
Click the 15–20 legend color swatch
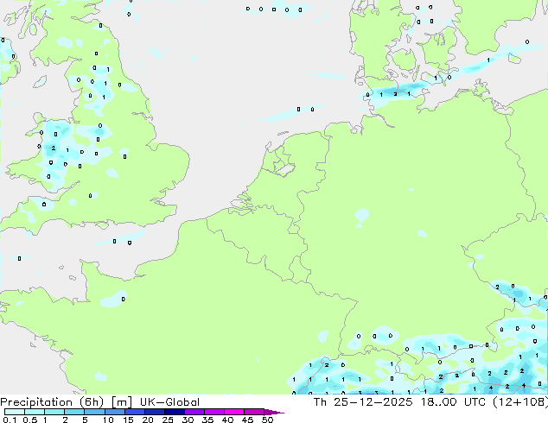pos(134,412)
